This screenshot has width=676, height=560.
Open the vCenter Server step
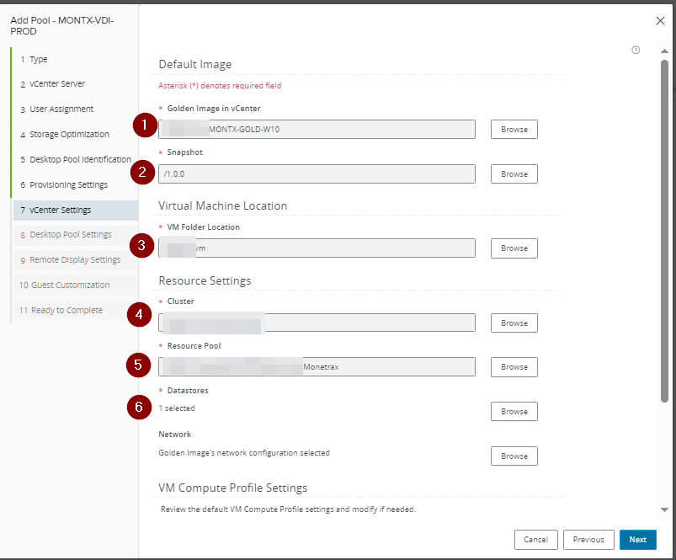tap(57, 84)
